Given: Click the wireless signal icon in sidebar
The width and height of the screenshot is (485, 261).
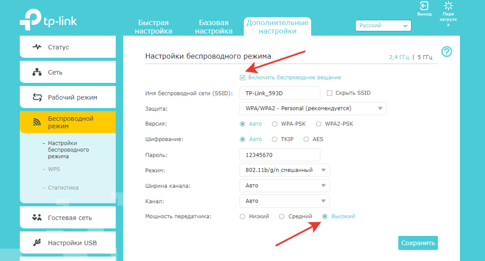Looking at the screenshot, I should pyautogui.click(x=37, y=122).
